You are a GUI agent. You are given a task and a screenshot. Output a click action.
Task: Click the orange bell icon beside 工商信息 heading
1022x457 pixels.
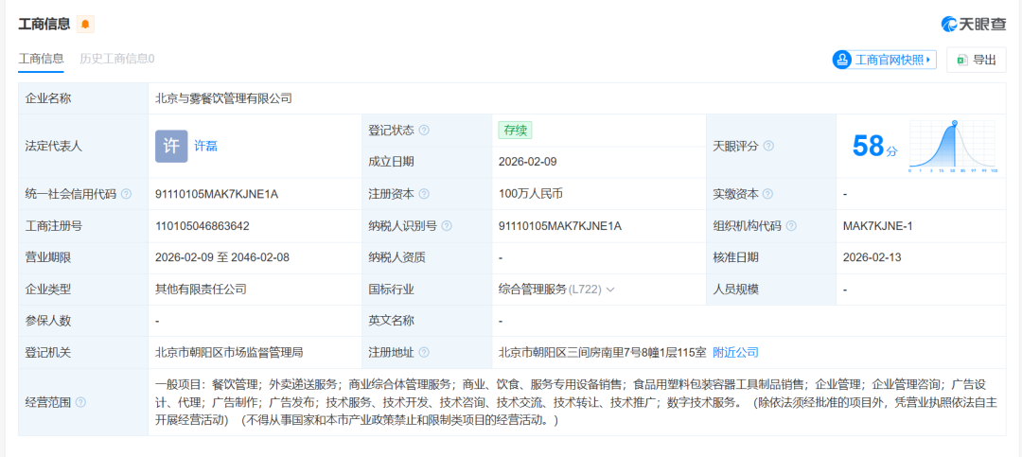[x=85, y=25]
